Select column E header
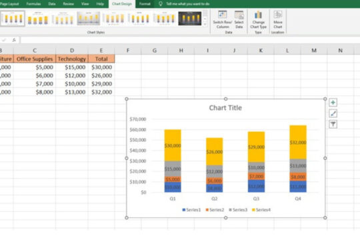Viewport: 360px width, 240px height. tap(101, 50)
